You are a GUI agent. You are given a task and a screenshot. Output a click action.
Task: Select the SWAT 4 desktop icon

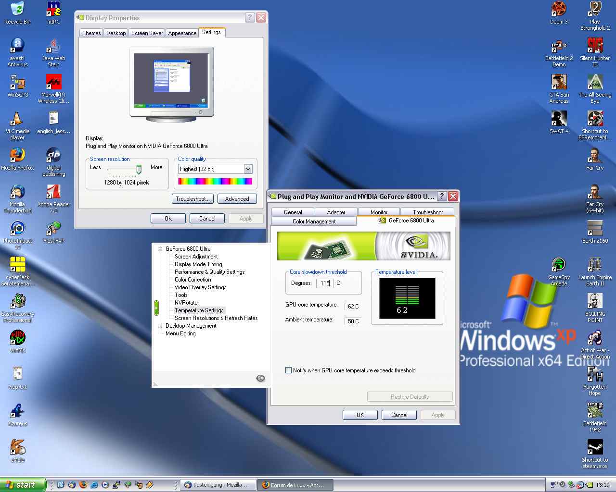click(x=559, y=123)
